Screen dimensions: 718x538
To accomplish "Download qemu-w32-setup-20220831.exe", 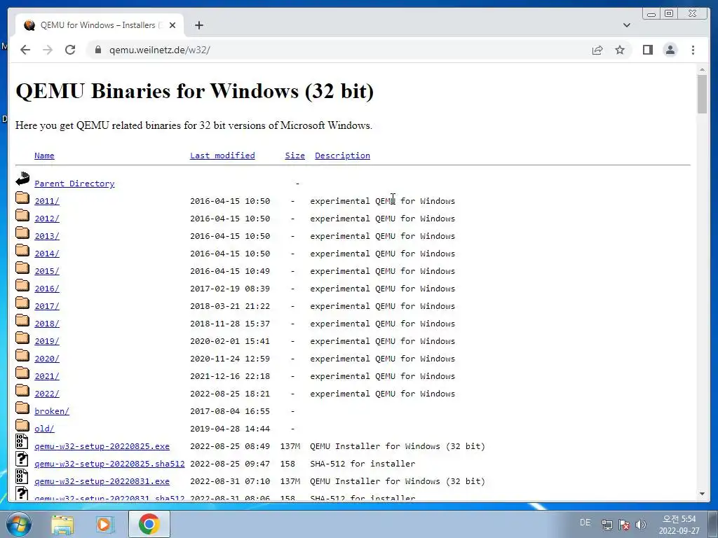I will [x=102, y=481].
